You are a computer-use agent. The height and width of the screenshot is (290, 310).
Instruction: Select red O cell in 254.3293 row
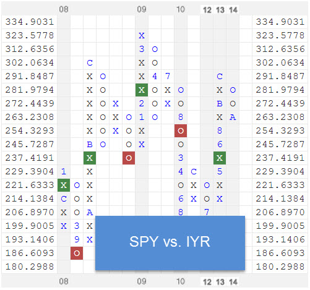click(181, 130)
